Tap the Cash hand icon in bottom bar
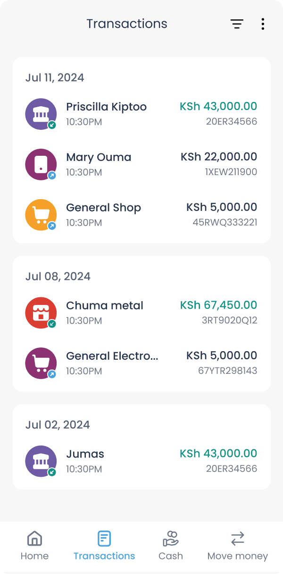Viewport: 283px width, 574px height. 170,538
